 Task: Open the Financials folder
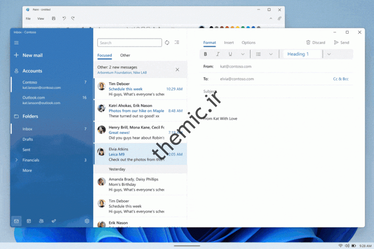(x=31, y=160)
